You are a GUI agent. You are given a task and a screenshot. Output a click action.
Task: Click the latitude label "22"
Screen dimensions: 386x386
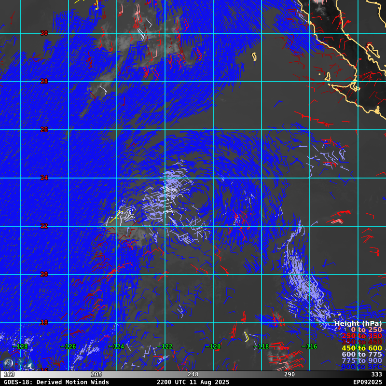pyautogui.click(x=44, y=226)
